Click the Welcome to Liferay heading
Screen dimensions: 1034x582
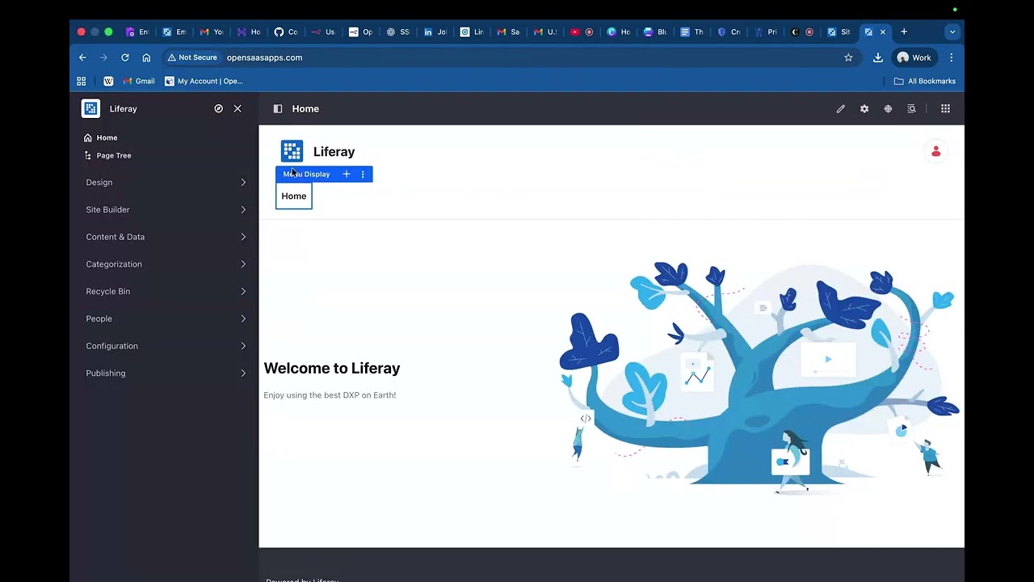[x=332, y=369]
